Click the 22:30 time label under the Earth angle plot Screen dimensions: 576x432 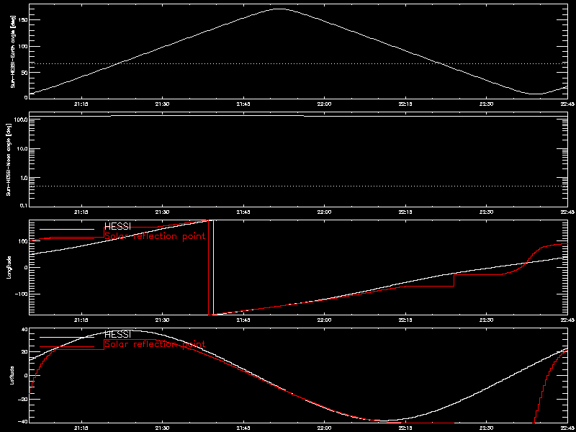click(487, 104)
